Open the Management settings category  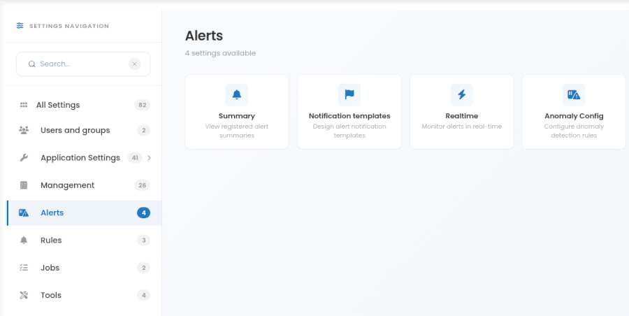84,185
